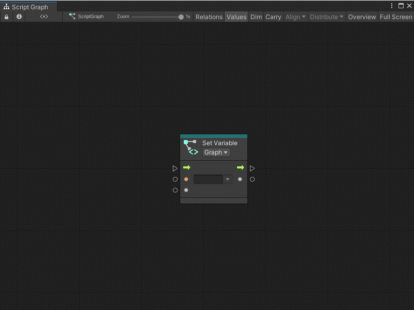Screen dimensions: 414x310
Task: Select the Script Graph tab
Action: pyautogui.click(x=28, y=7)
